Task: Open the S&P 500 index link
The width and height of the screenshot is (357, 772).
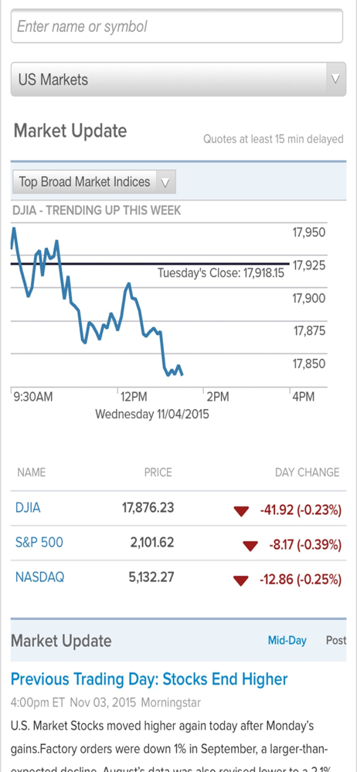Action: tap(39, 543)
